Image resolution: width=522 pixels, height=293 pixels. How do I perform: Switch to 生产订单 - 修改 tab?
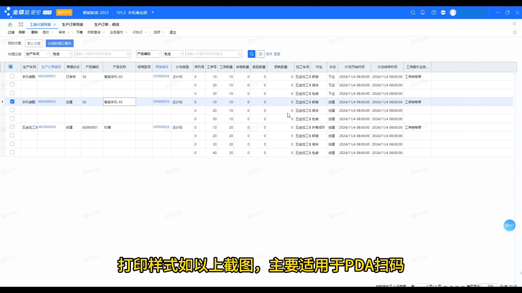pyautogui.click(x=107, y=24)
